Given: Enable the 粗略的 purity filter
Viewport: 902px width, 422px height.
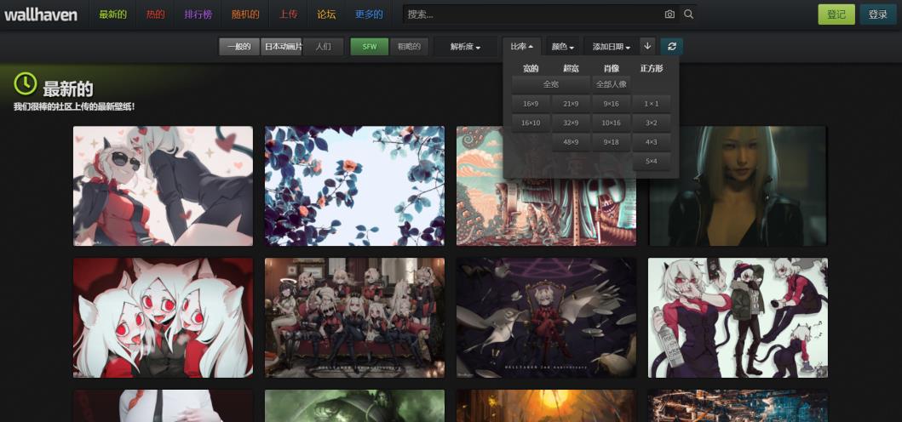Looking at the screenshot, I should click(408, 47).
